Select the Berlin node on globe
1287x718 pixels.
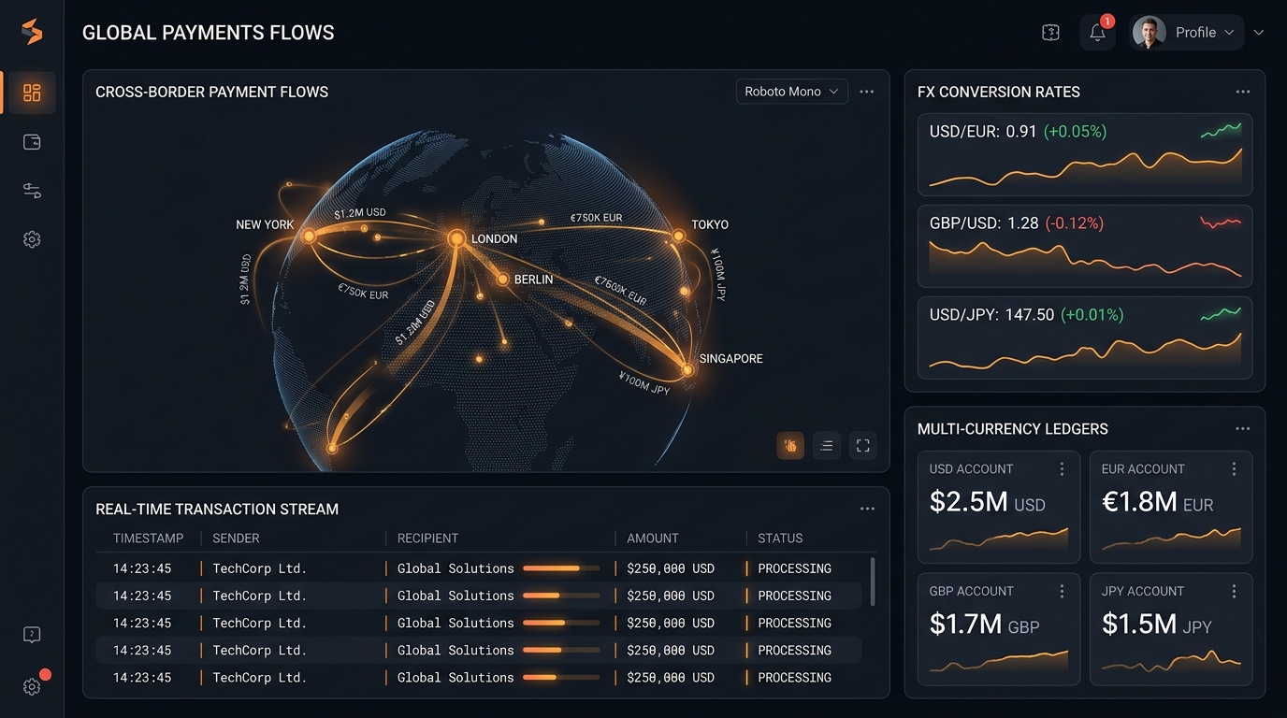tap(502, 280)
